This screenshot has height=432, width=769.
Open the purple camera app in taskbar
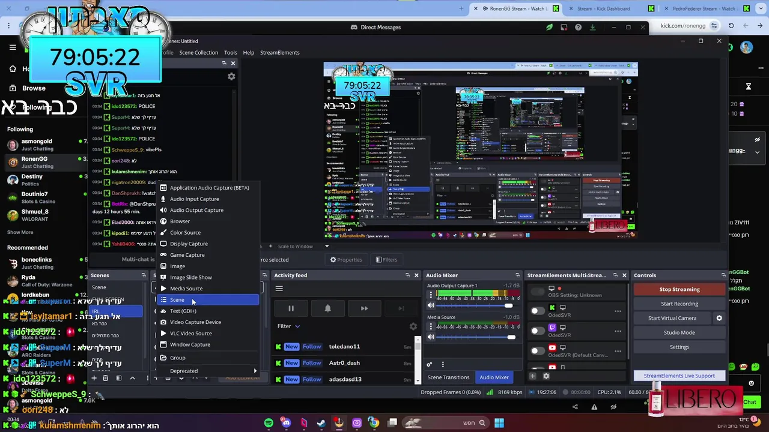coord(357,423)
